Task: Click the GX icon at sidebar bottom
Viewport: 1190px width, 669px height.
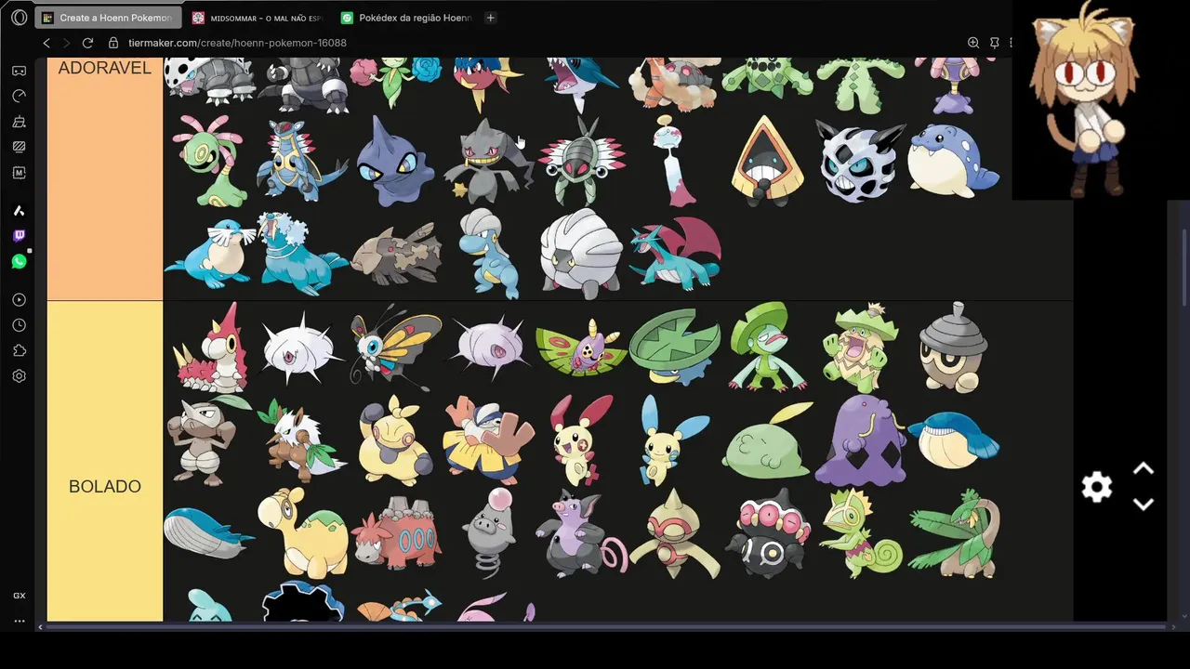Action: point(19,596)
